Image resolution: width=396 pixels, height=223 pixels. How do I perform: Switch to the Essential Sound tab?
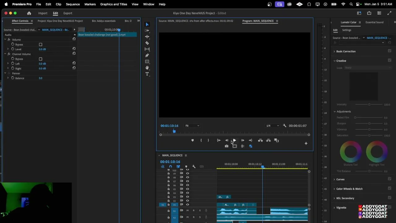click(374, 22)
